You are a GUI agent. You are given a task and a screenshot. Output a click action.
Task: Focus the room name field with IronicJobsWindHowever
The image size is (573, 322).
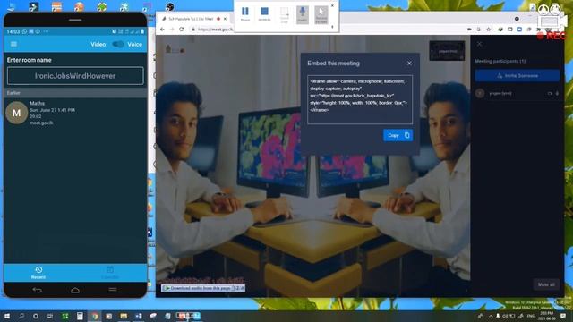click(75, 76)
